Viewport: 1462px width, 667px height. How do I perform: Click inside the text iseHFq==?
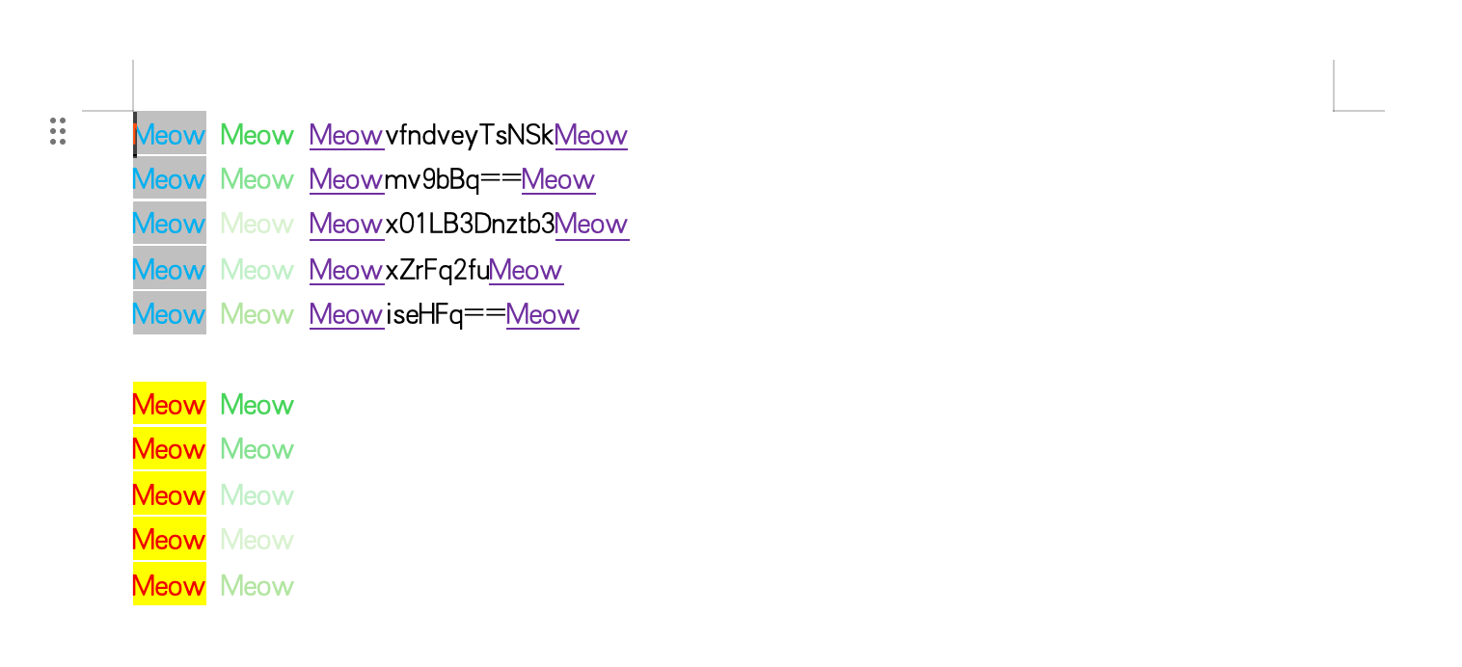tap(446, 315)
